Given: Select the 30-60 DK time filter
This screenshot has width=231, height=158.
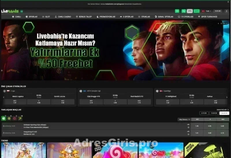Looking at the screenshot, I should (x=224, y=113).
